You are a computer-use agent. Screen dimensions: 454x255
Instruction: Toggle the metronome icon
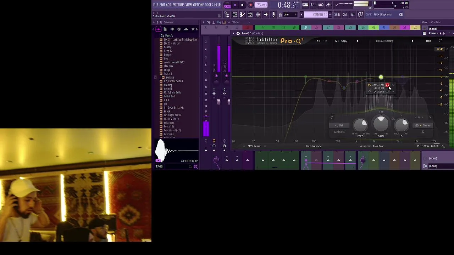click(328, 5)
